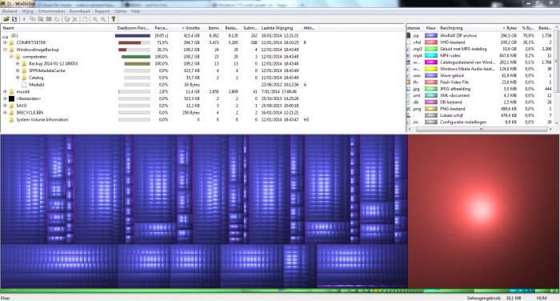Expand the muziek folder node
The height and width of the screenshot is (301, 560).
pos(5,92)
